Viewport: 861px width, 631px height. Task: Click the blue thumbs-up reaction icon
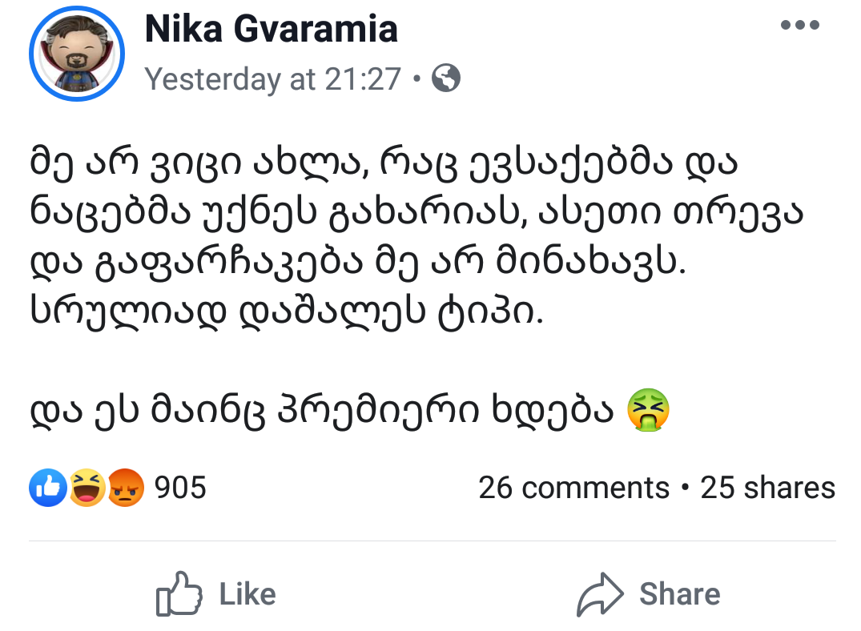tap(46, 488)
